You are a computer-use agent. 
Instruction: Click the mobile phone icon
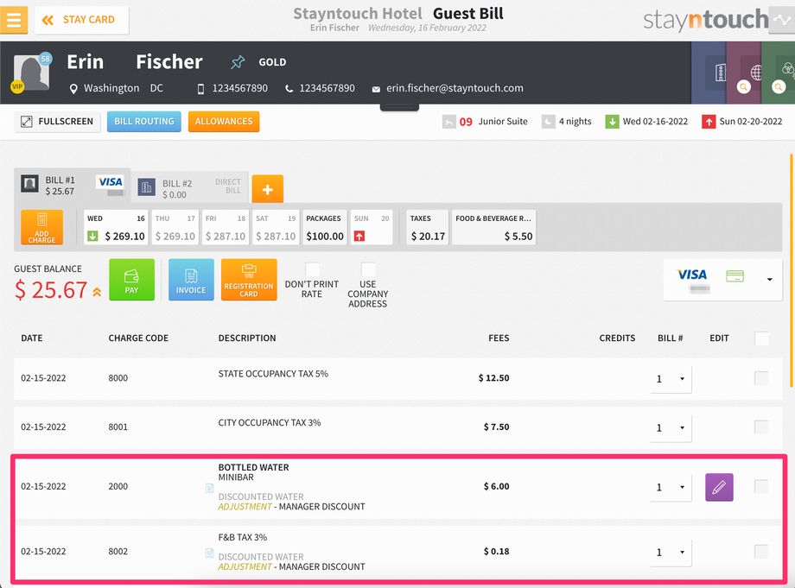click(200, 89)
